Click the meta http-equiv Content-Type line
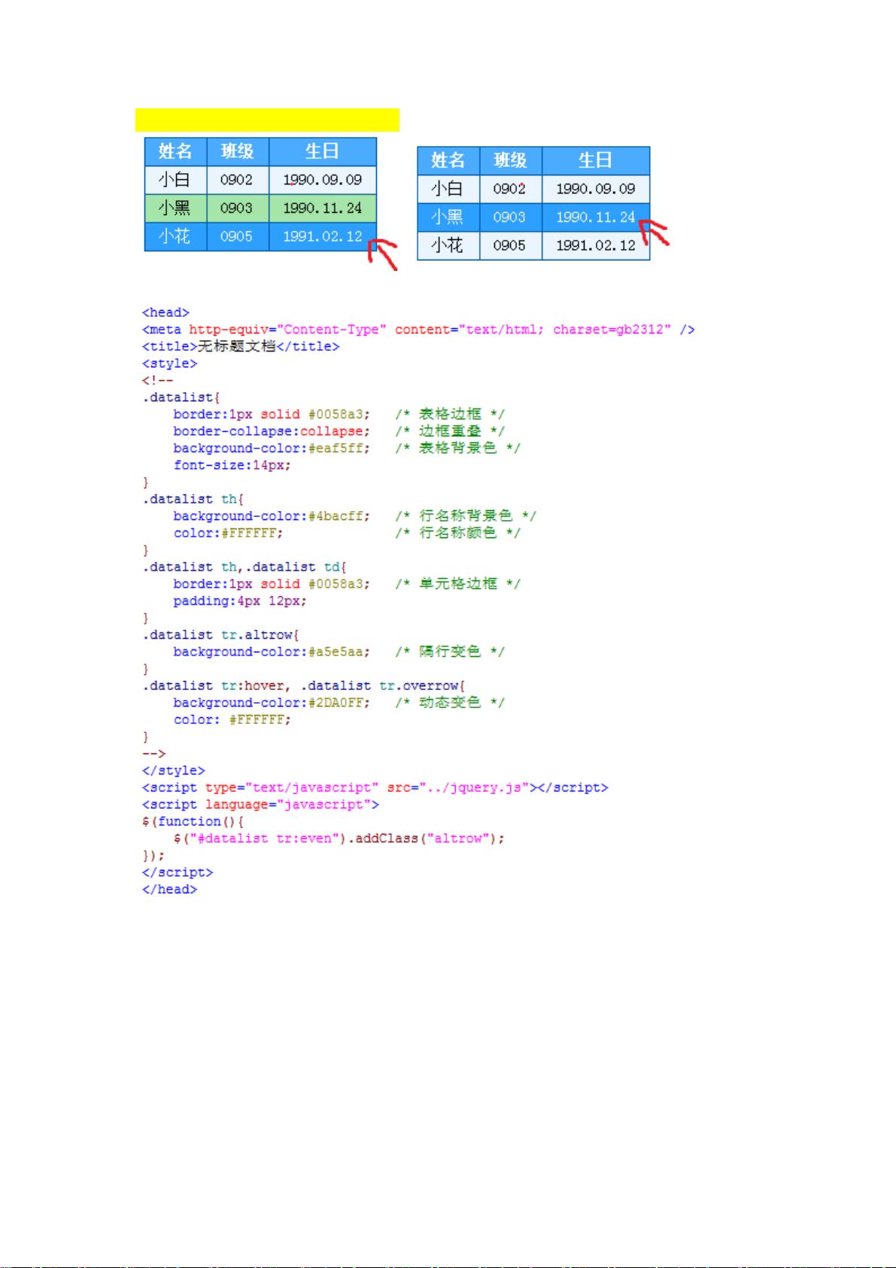Screen dimensions: 896x1268 pos(418,330)
